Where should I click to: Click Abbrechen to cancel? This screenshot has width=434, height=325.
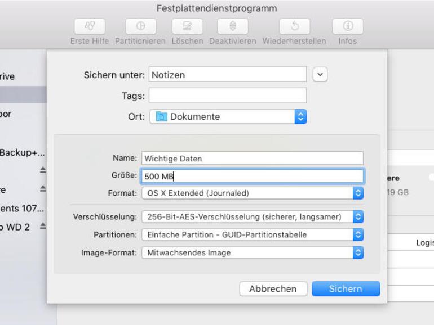[273, 289]
